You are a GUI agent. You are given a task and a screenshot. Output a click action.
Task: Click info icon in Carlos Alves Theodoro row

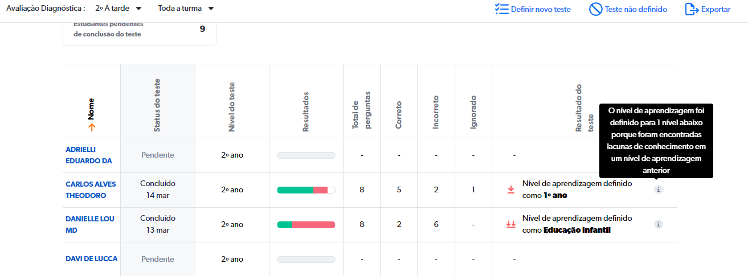click(x=659, y=190)
